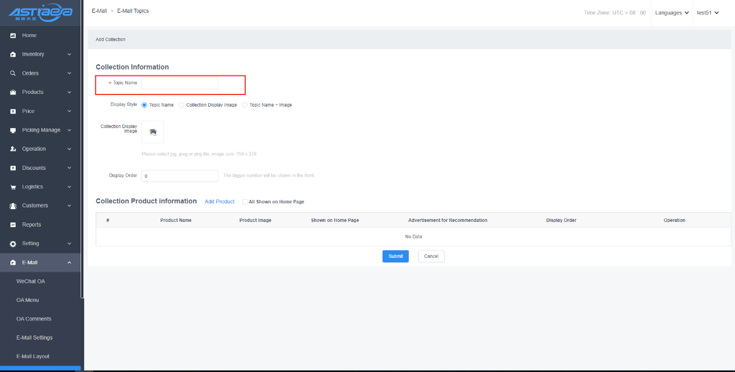Click the Submit button
Image resolution: width=735 pixels, height=372 pixels.
(x=395, y=256)
